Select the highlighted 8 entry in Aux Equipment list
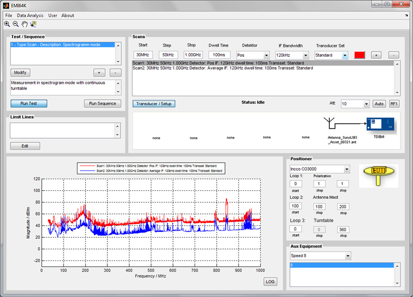This screenshot has width=413, height=297. coord(342,265)
